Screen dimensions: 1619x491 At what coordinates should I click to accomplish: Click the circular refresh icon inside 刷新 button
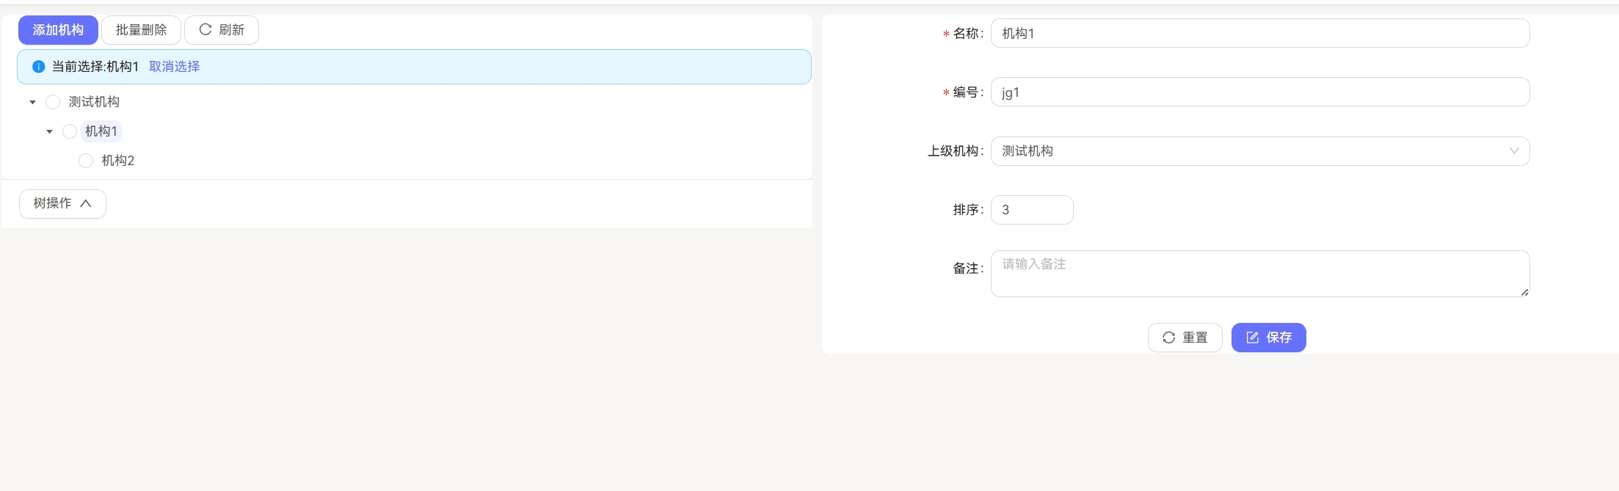(206, 30)
